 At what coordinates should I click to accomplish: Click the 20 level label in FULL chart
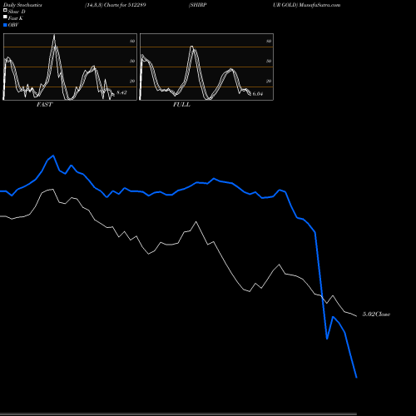point(269,81)
